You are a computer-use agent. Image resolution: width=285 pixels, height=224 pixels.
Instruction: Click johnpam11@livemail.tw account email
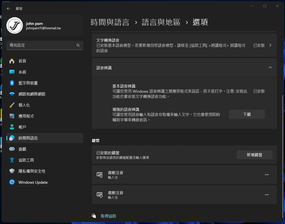click(x=43, y=28)
